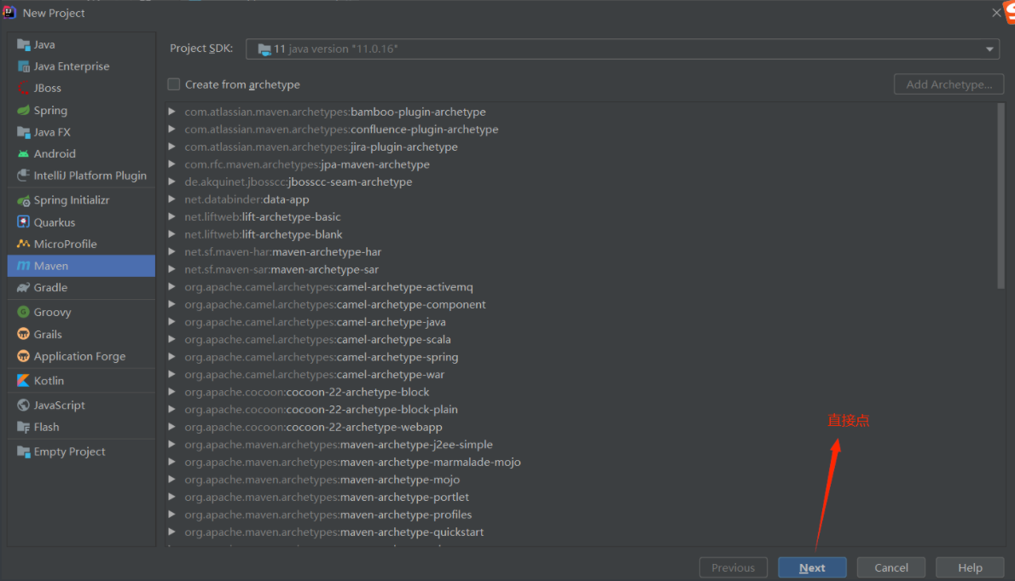Select the Empty Project label
1015x581 pixels.
click(70, 452)
